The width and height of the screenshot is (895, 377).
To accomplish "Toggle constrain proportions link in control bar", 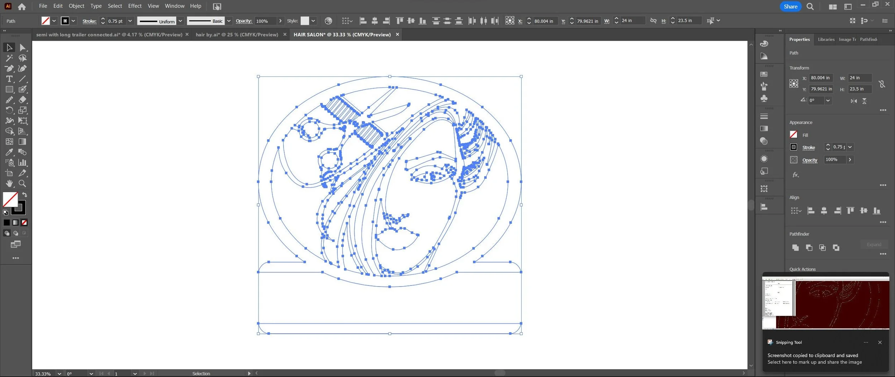I will click(x=653, y=21).
